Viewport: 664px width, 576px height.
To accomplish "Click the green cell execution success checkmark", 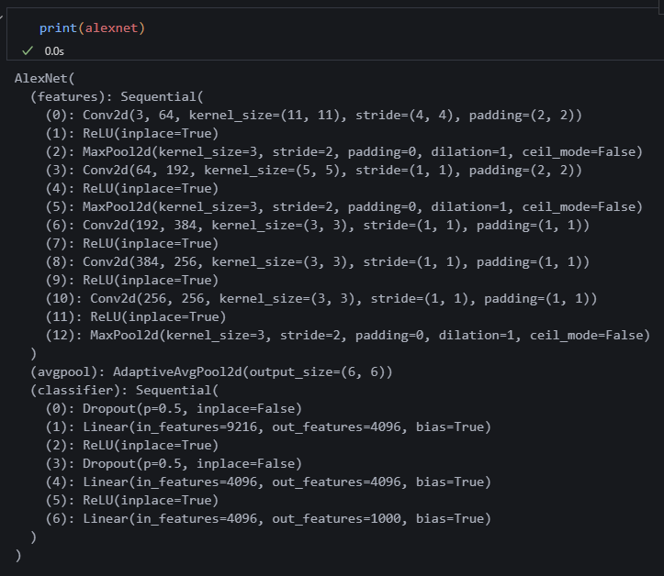I will 28,51.
